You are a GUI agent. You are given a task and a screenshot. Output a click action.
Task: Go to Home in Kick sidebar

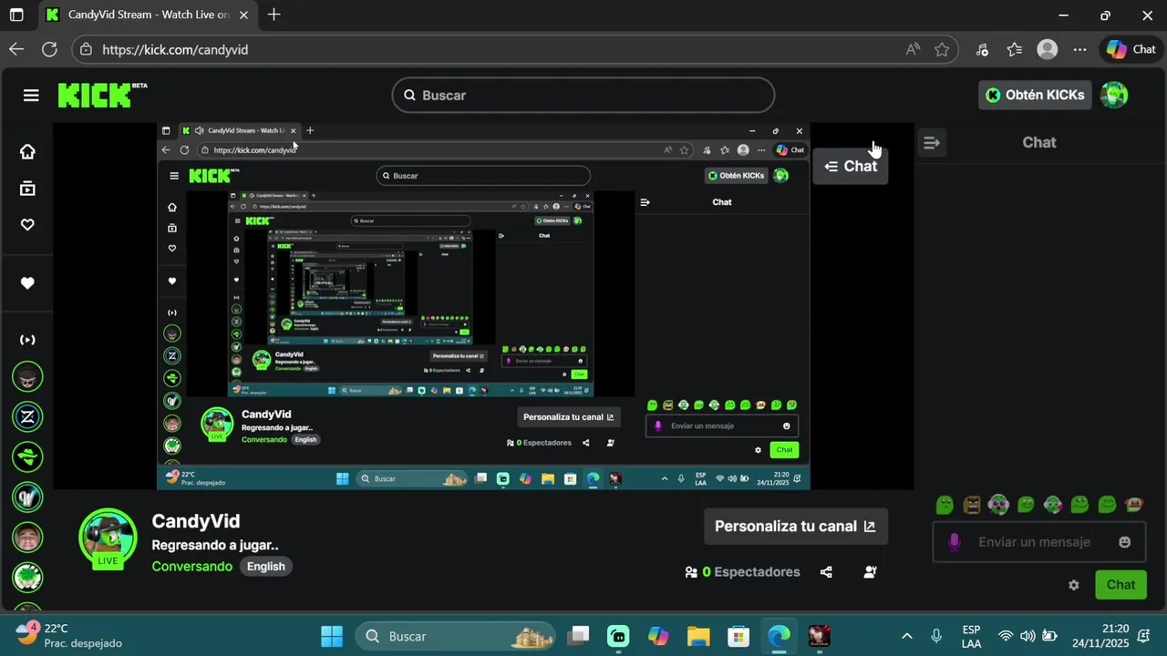tap(27, 152)
